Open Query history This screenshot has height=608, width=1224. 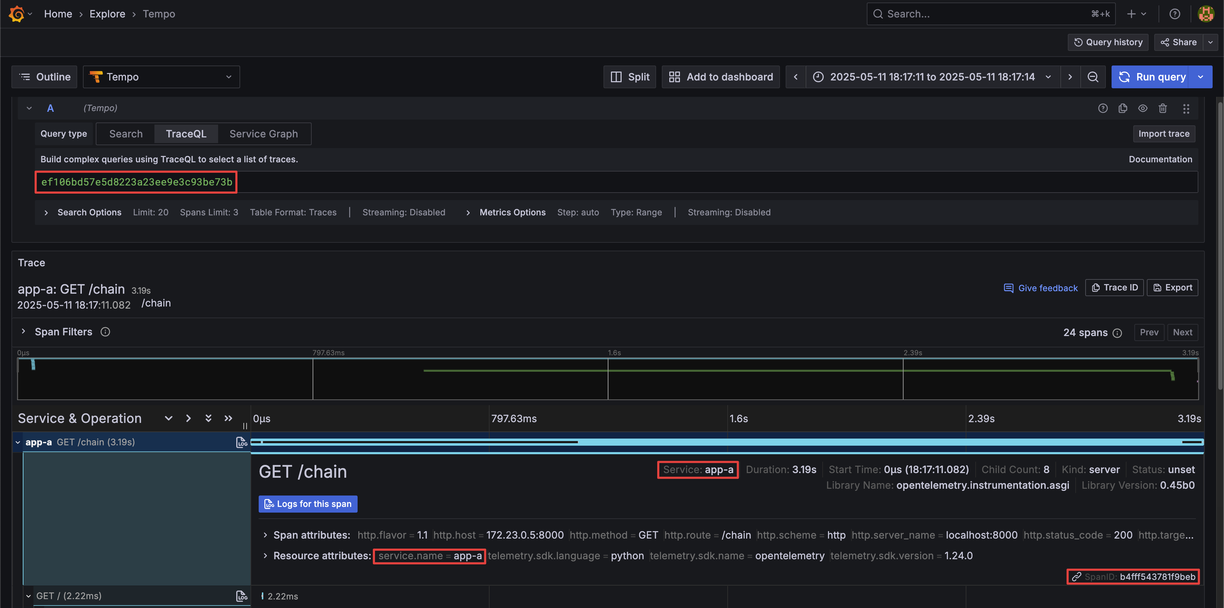(1108, 42)
